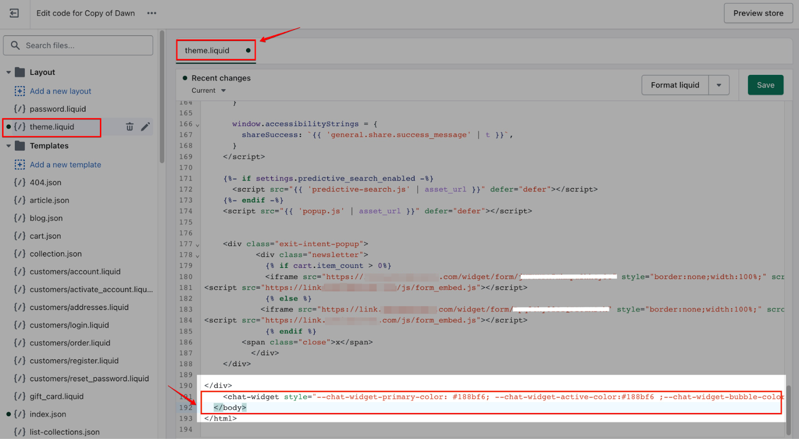This screenshot has height=439, width=799.
Task: Open the Format liquid dropdown arrow
Action: coord(719,85)
